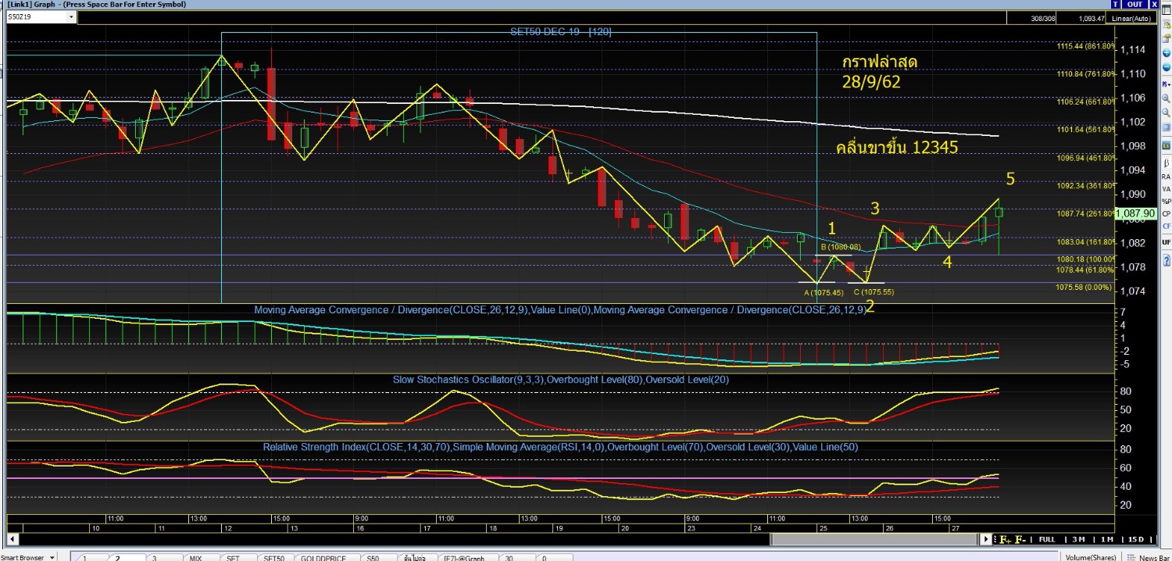
Task: Click the SET50 DEC 19 [120] chart title
Action: 560,32
